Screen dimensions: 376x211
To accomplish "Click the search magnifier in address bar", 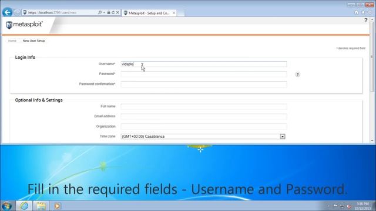I will pyautogui.click(x=100, y=12).
